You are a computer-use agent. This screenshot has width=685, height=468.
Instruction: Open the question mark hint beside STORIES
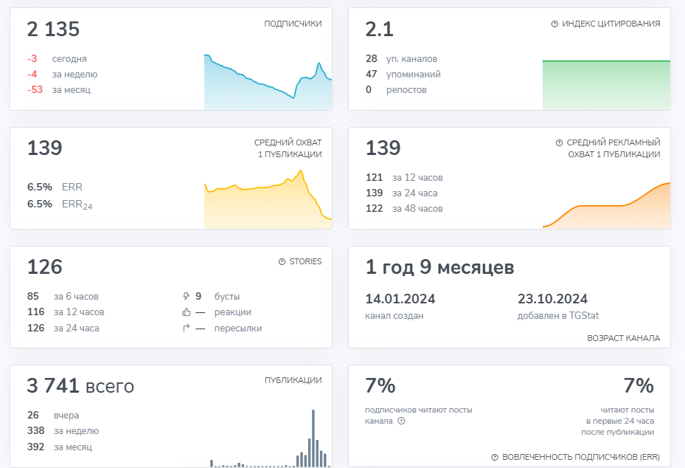pos(282,261)
